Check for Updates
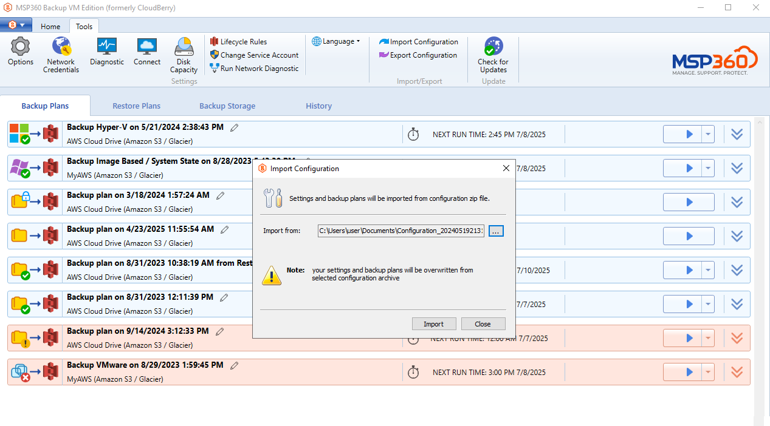This screenshot has width=770, height=426. coord(493,55)
